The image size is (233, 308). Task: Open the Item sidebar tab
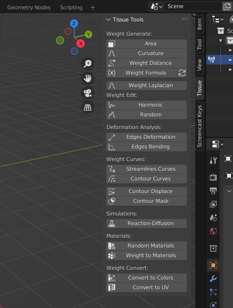tap(199, 24)
